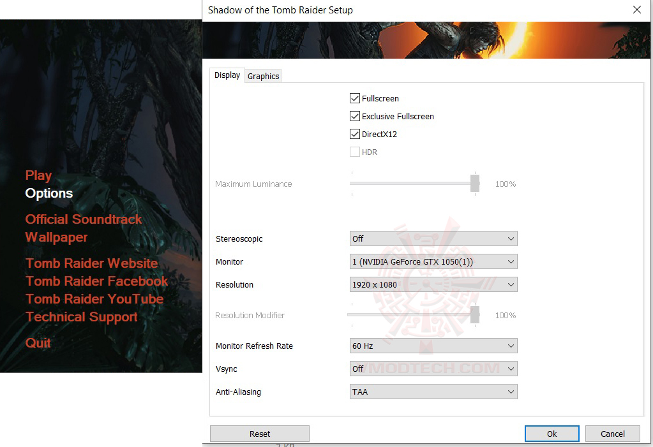
Task: Click the setup dialog title text
Action: click(x=280, y=10)
